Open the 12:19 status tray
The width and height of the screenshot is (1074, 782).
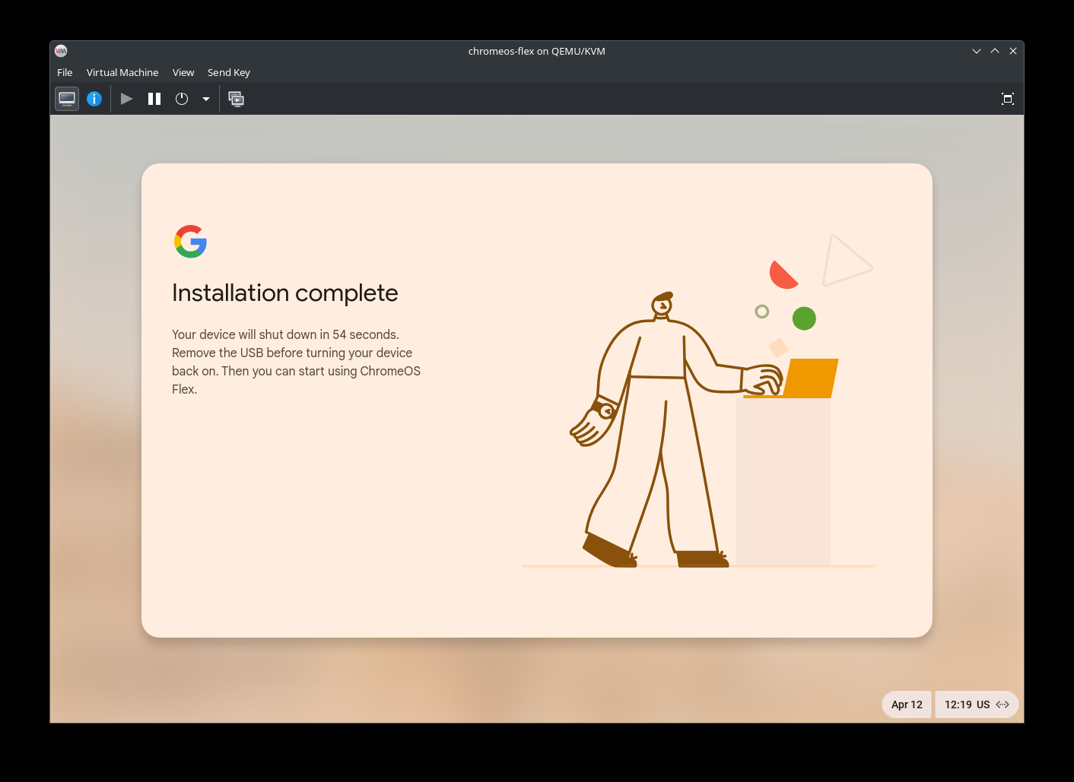click(977, 704)
